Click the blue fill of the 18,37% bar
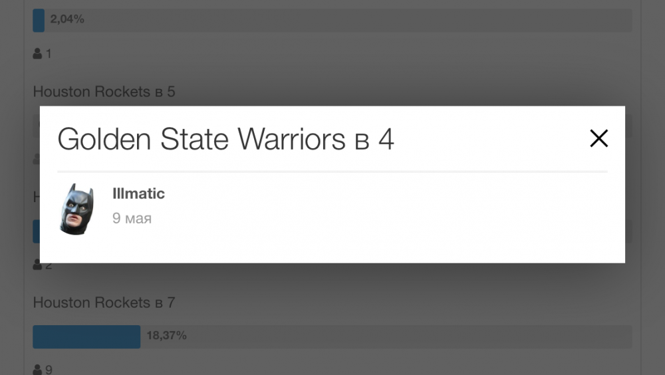Screen dimensions: 665x375 86,336
